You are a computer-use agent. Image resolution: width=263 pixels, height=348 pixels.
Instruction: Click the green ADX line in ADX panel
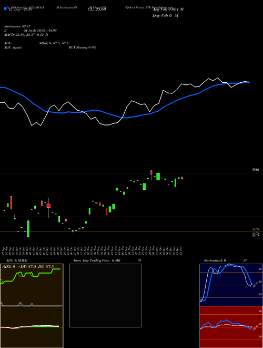click(31, 275)
